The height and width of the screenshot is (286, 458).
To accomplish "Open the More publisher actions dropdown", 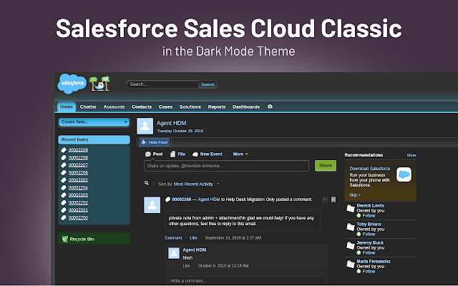I will click(240, 154).
